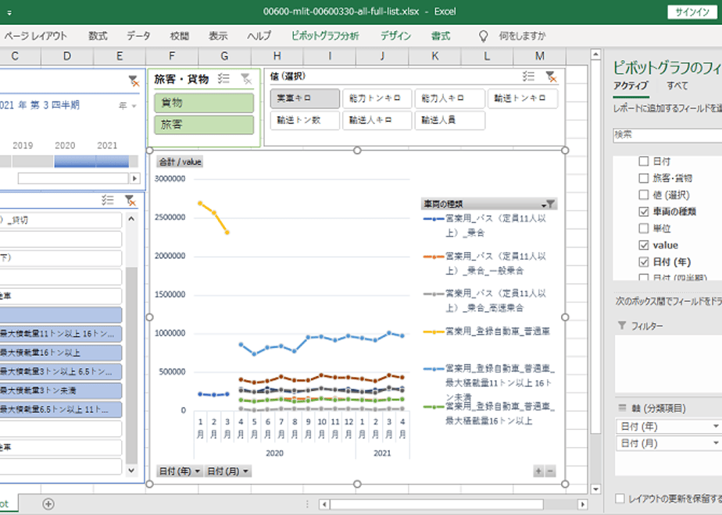Select 能力トンキロ slicer button

click(x=377, y=98)
